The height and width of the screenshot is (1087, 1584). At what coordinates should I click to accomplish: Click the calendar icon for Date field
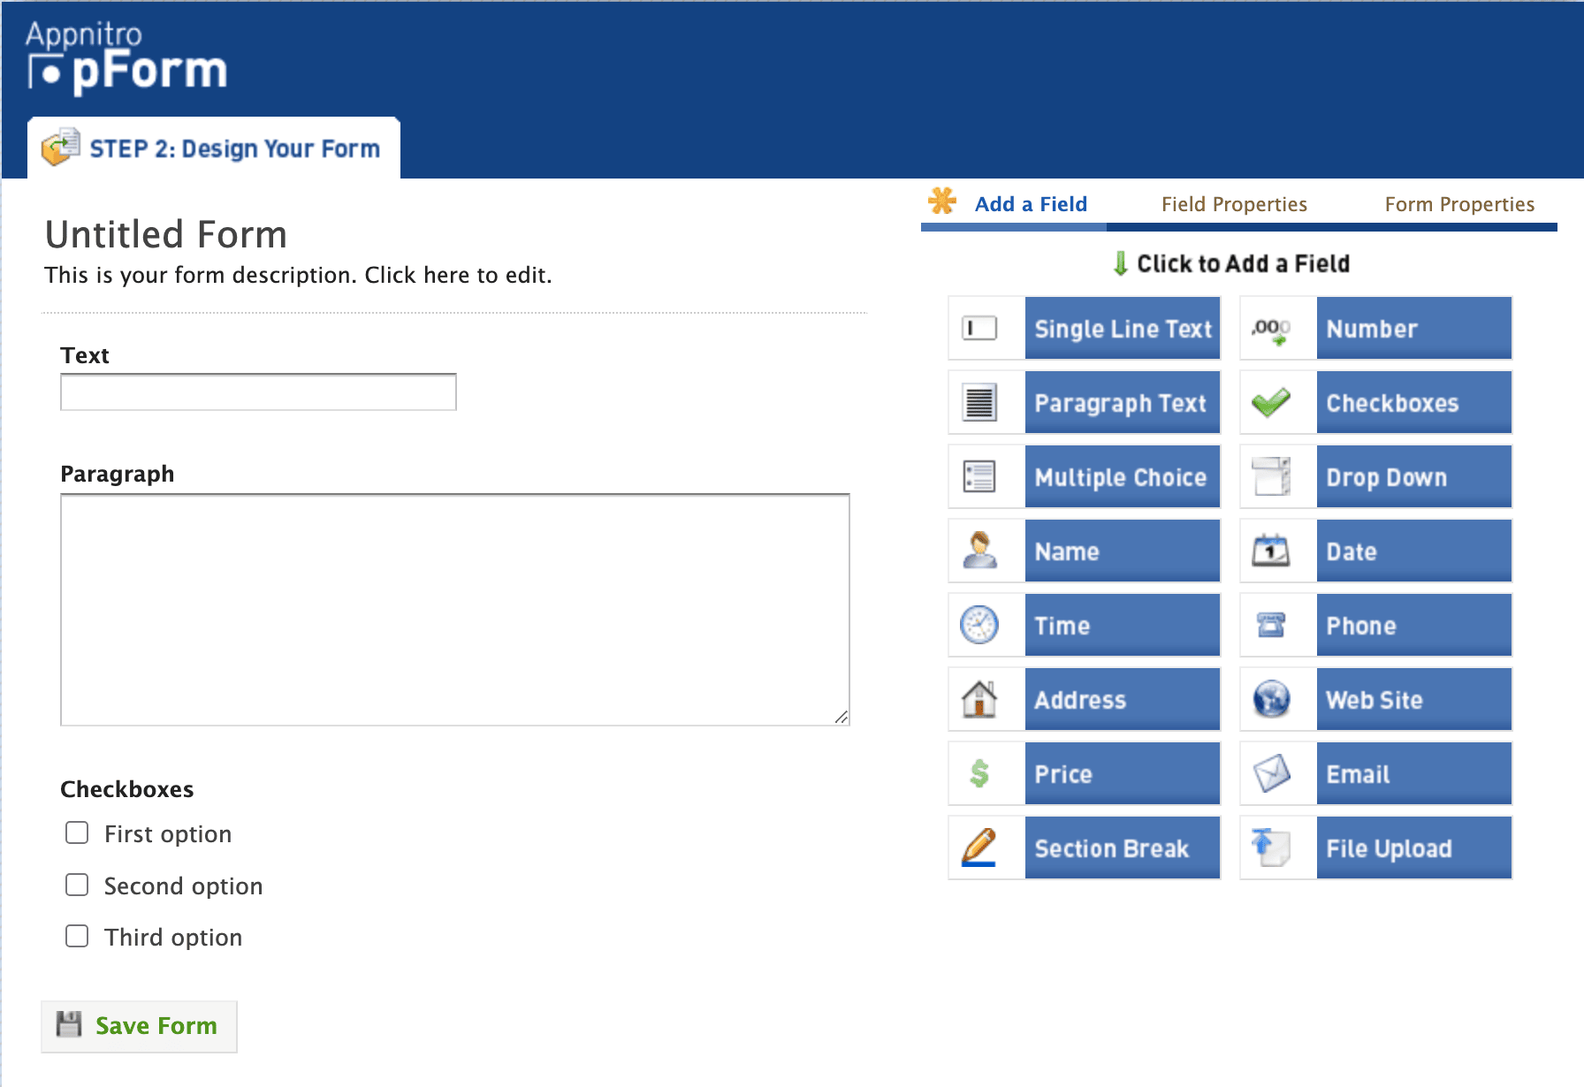(x=1271, y=551)
